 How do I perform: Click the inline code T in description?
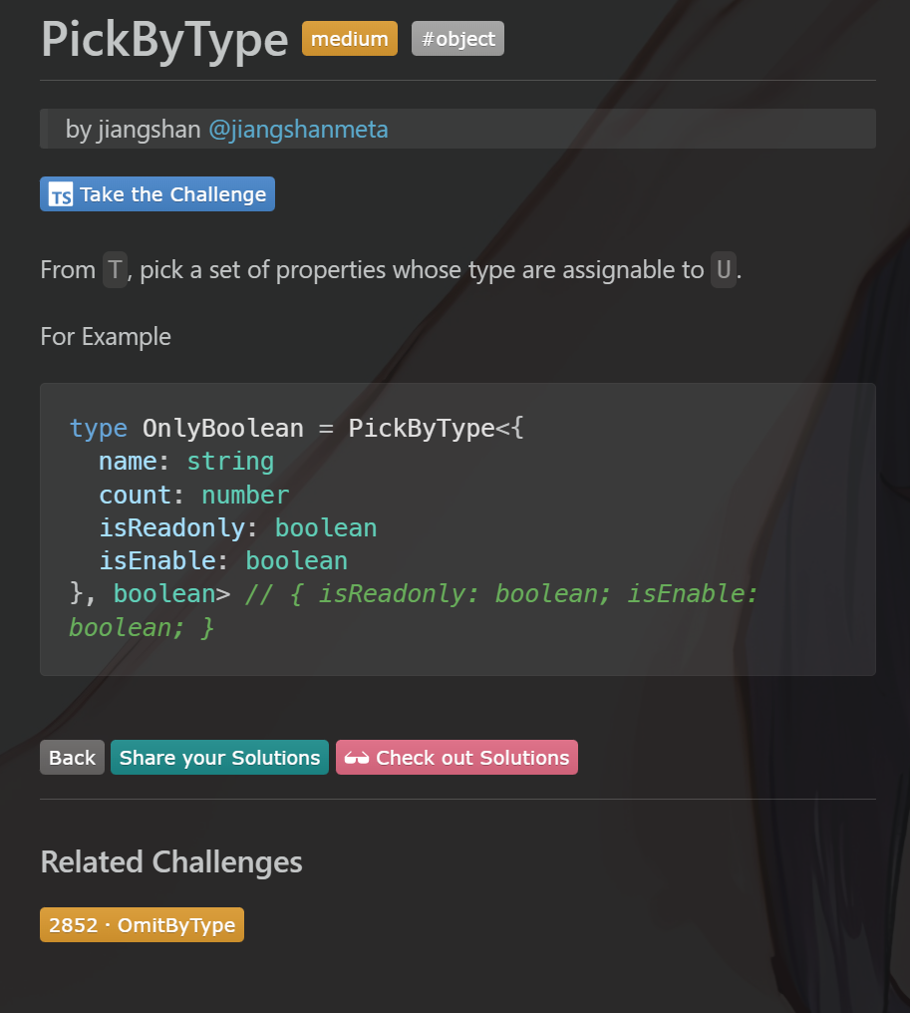pos(115,269)
